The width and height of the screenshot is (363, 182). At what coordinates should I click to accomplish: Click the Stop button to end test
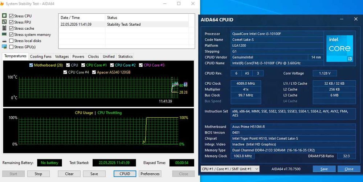[x=38, y=174]
